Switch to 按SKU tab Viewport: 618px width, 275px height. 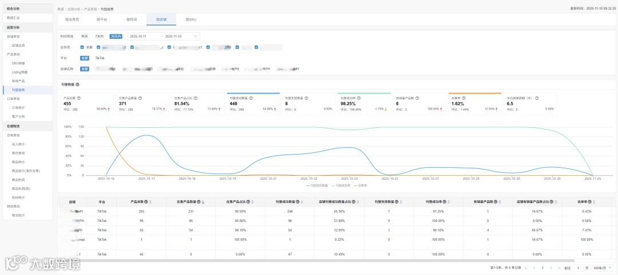tap(191, 19)
